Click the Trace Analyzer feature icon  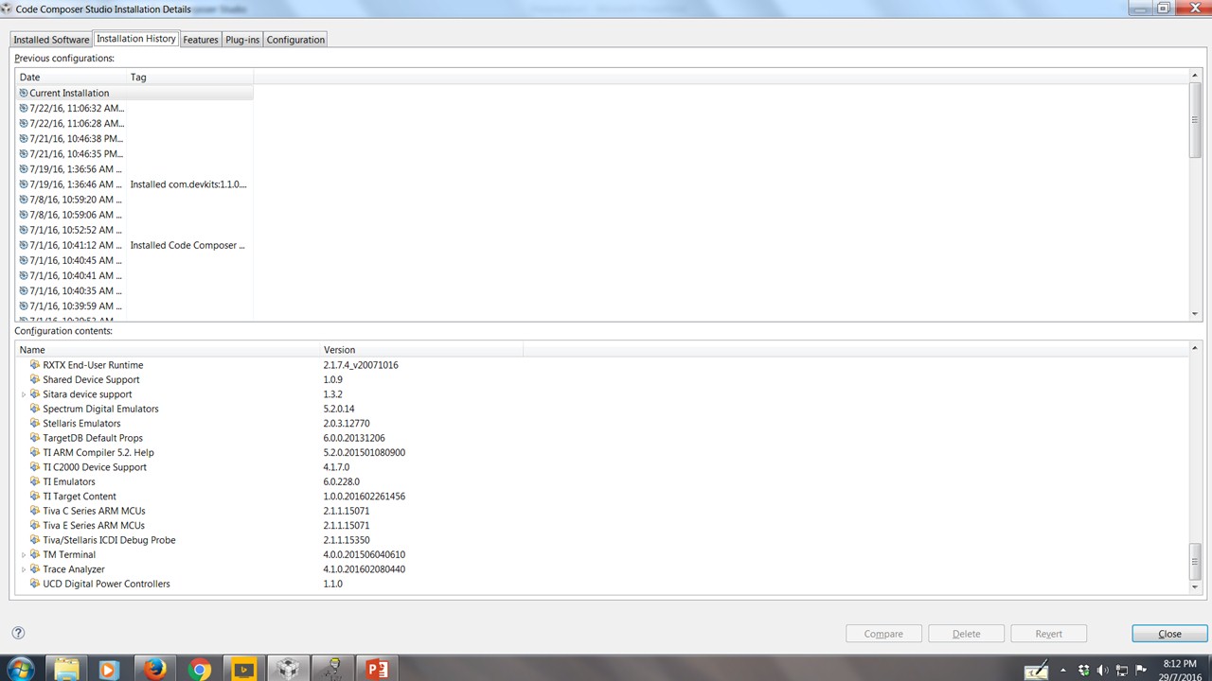(x=35, y=569)
